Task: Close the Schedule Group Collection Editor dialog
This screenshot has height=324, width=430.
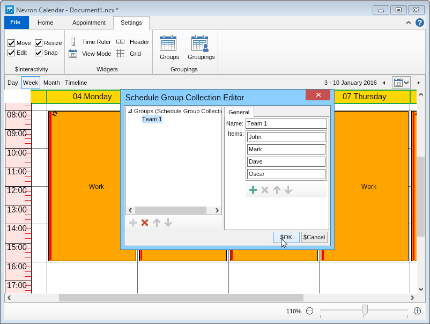Action: tap(318, 94)
